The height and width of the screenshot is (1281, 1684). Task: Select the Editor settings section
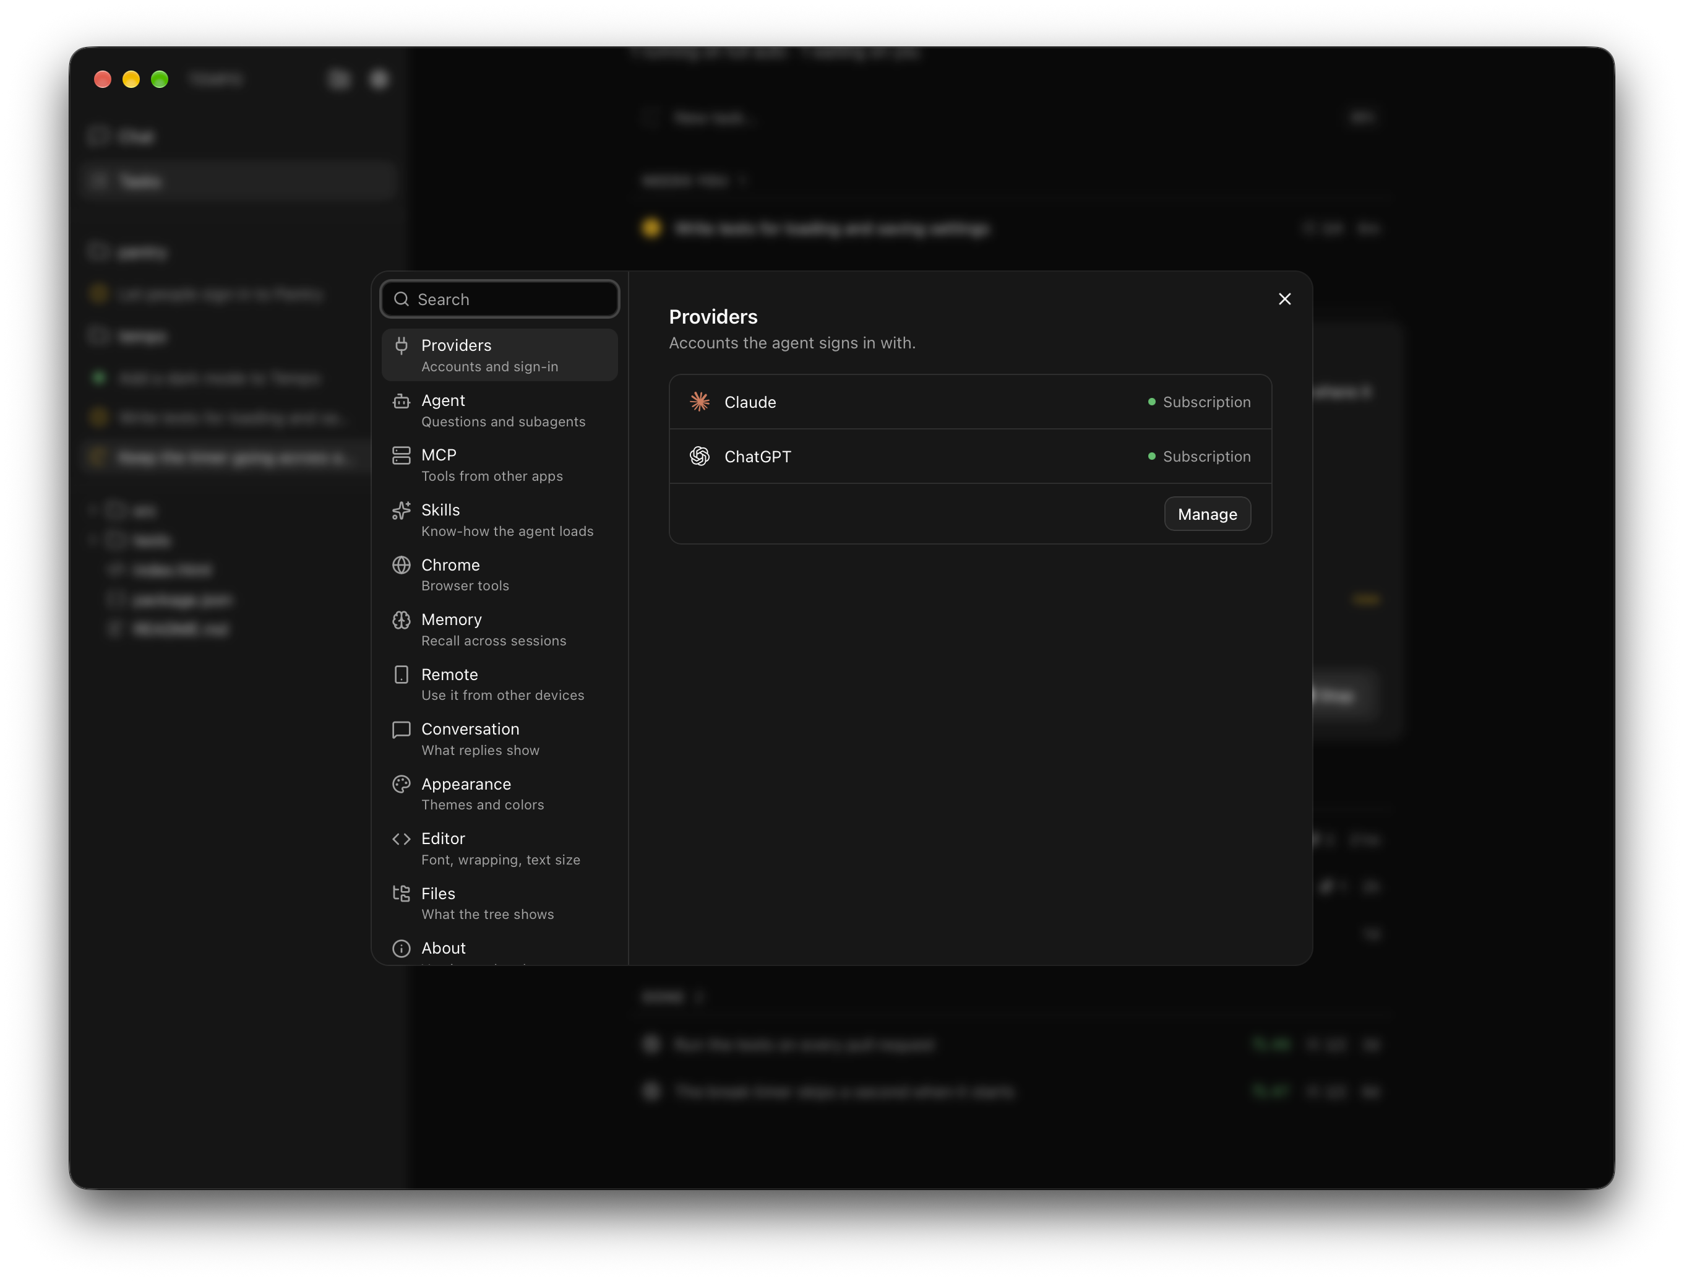pyautogui.click(x=499, y=848)
